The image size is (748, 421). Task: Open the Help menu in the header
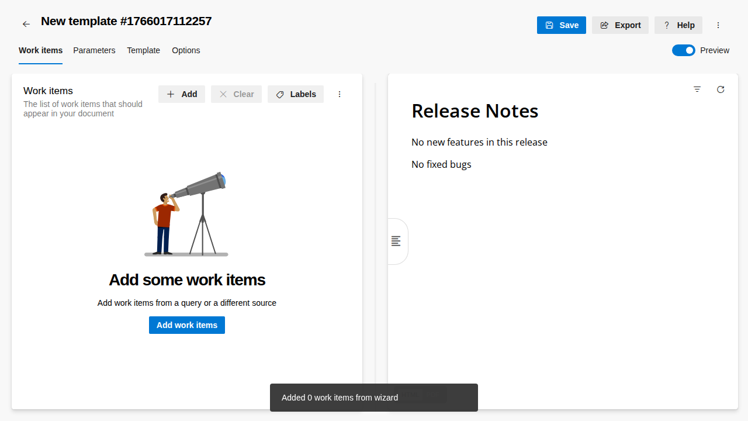pyautogui.click(x=678, y=25)
